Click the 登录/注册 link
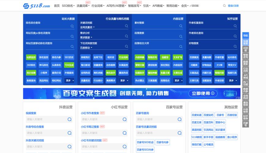 (x=233, y=6)
